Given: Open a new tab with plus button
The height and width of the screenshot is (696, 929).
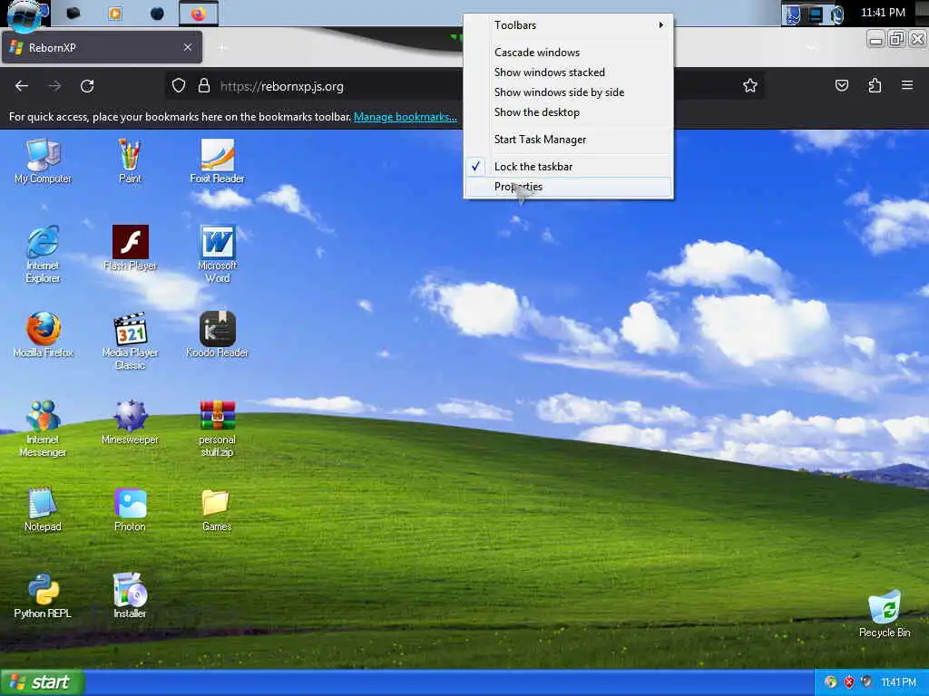Looking at the screenshot, I should click(x=222, y=47).
